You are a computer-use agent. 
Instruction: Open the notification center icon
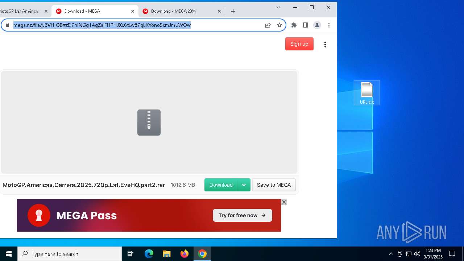pyautogui.click(x=452, y=254)
